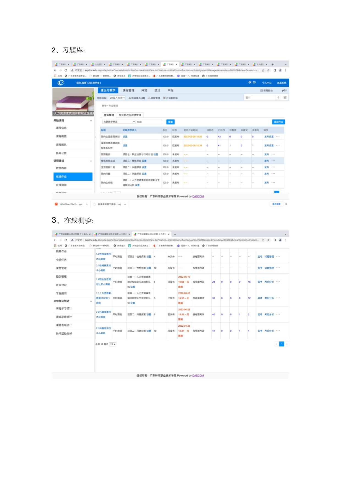Viewport: 341px width, 482px height.
Task: Expand the tab search chevron in the lower browser
Action: click(285, 234)
